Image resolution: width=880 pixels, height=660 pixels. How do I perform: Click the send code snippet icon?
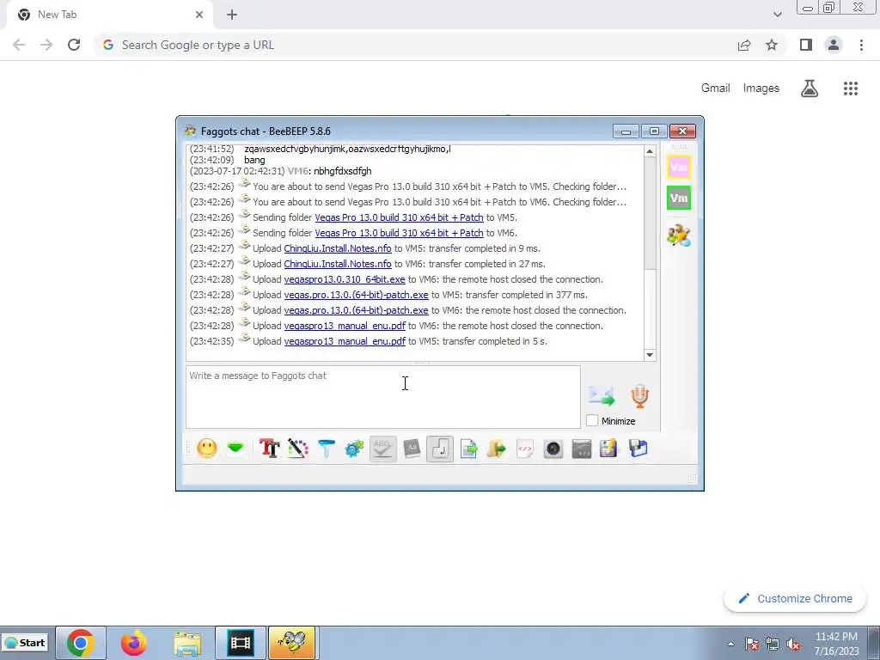point(525,449)
